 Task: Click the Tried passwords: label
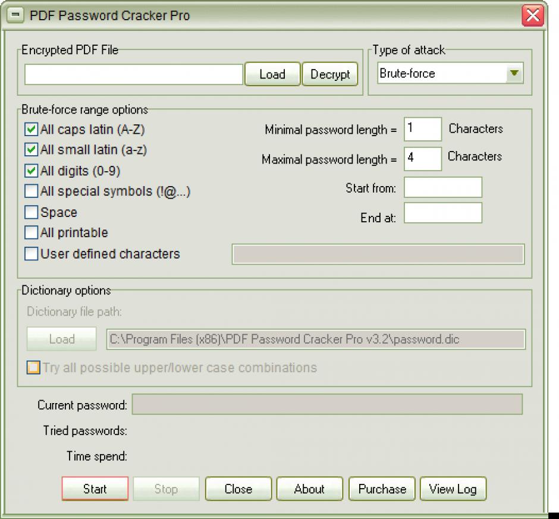(85, 430)
